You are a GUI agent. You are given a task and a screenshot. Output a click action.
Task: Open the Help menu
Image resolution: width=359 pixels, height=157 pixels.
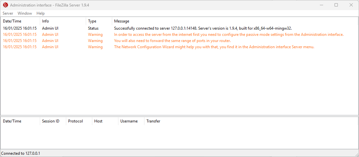(x=41, y=13)
